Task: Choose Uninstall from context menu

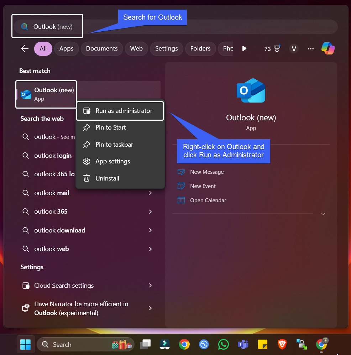Action: [x=120, y=178]
